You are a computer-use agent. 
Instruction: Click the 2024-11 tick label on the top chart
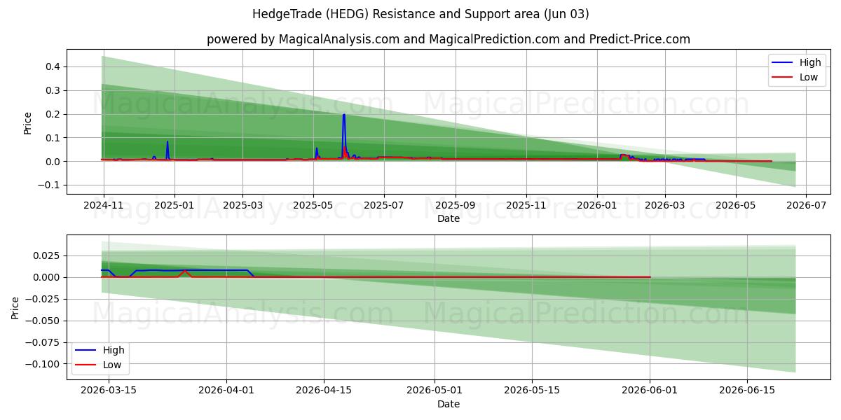tap(103, 206)
